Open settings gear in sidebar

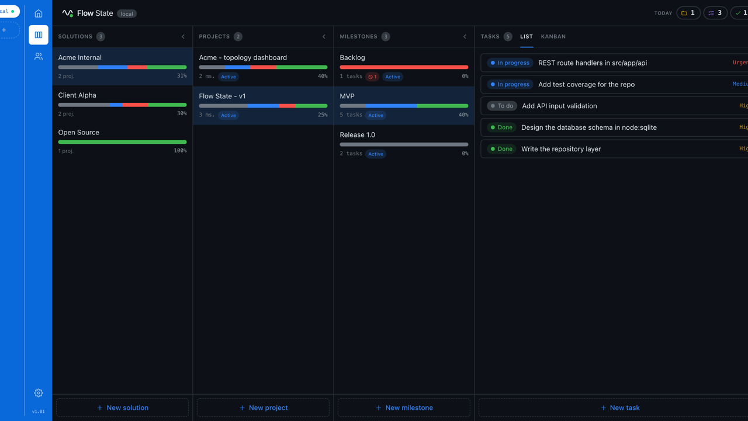pos(39,393)
